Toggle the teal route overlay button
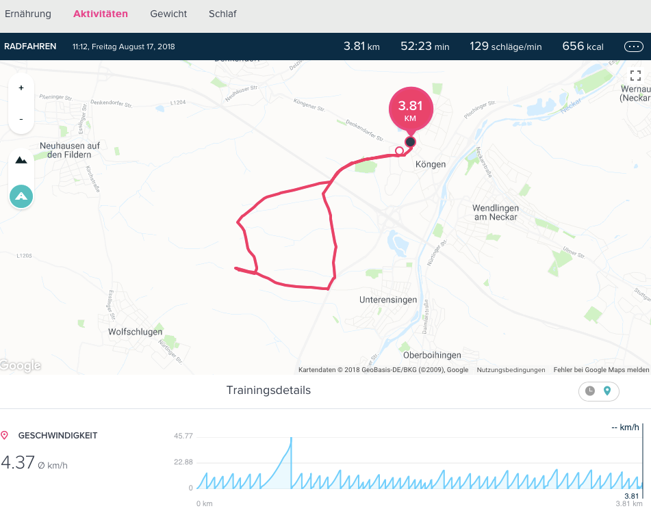651x513 pixels. tap(21, 196)
